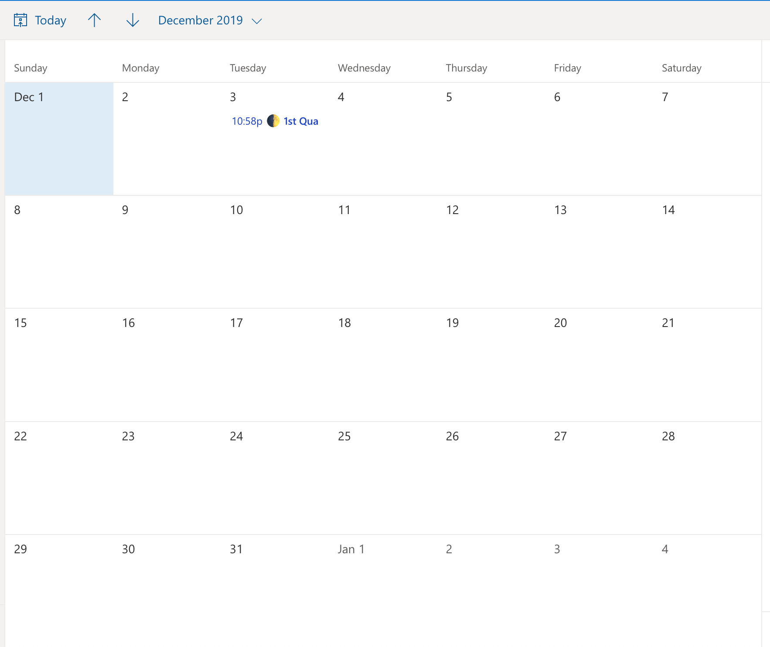Click the Saturday column header
This screenshot has width=770, height=647.
(x=682, y=68)
